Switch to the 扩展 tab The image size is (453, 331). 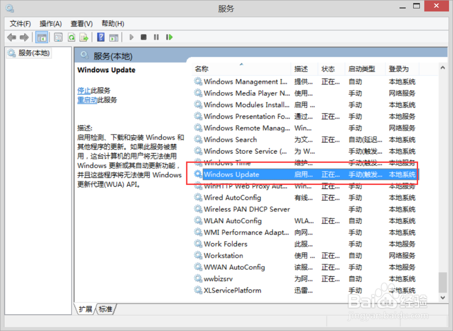pyautogui.click(x=85, y=309)
